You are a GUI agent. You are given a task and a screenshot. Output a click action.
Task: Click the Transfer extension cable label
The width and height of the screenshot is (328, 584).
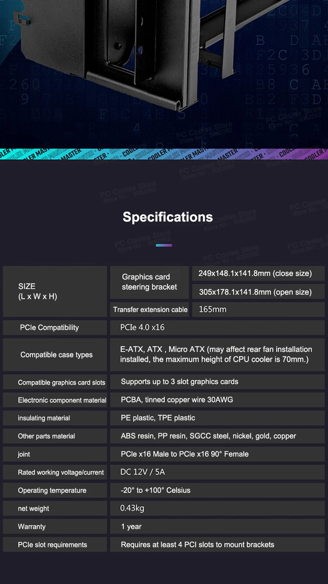click(150, 309)
